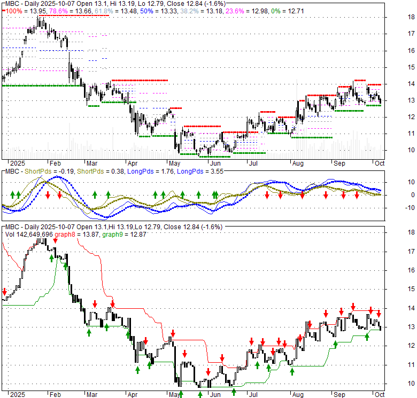Select the 'Vol 142,649,696' volume readout
Screen dimensions: 417x398
click(29, 235)
